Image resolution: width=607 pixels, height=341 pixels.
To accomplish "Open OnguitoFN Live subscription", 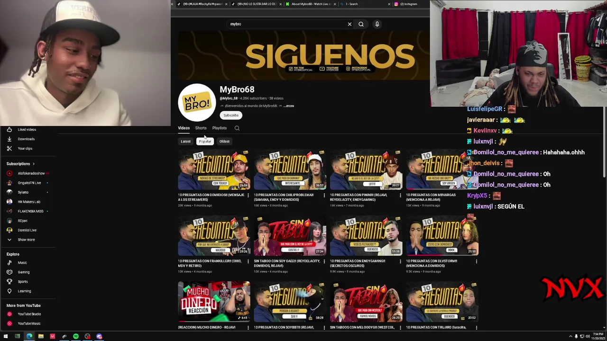I will coord(28,183).
